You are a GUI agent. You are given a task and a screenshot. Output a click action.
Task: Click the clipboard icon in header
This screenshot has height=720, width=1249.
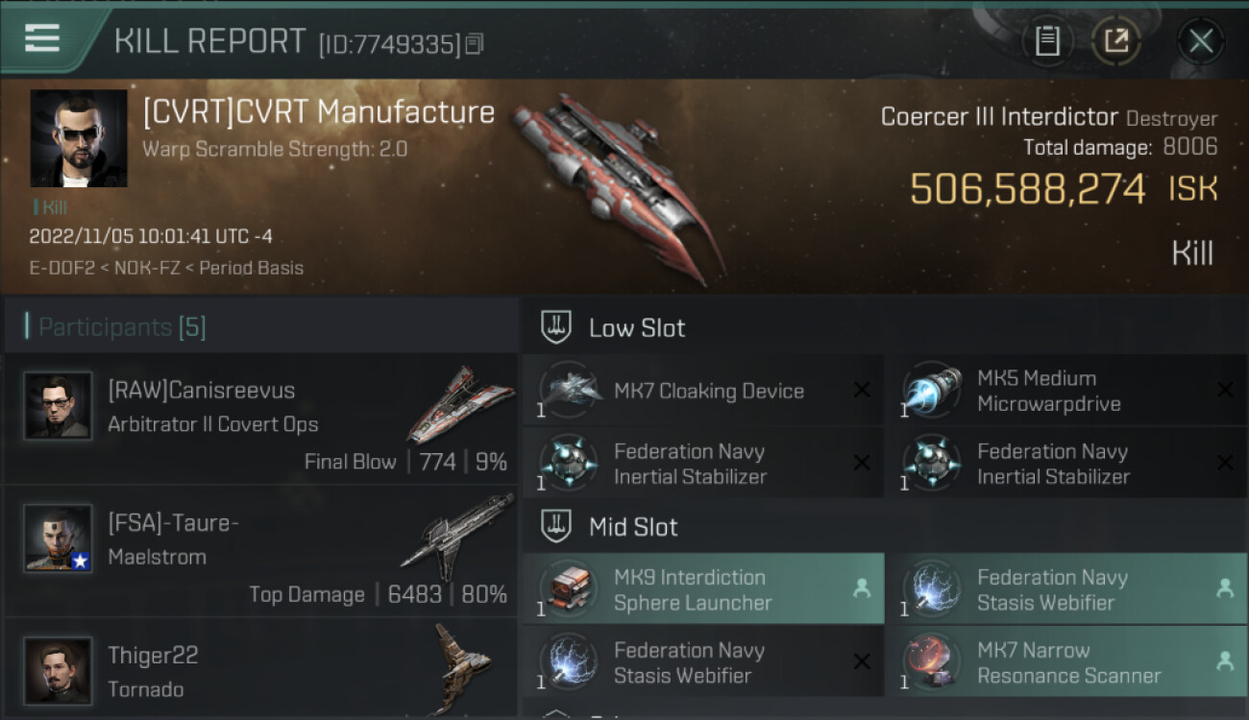point(1047,40)
